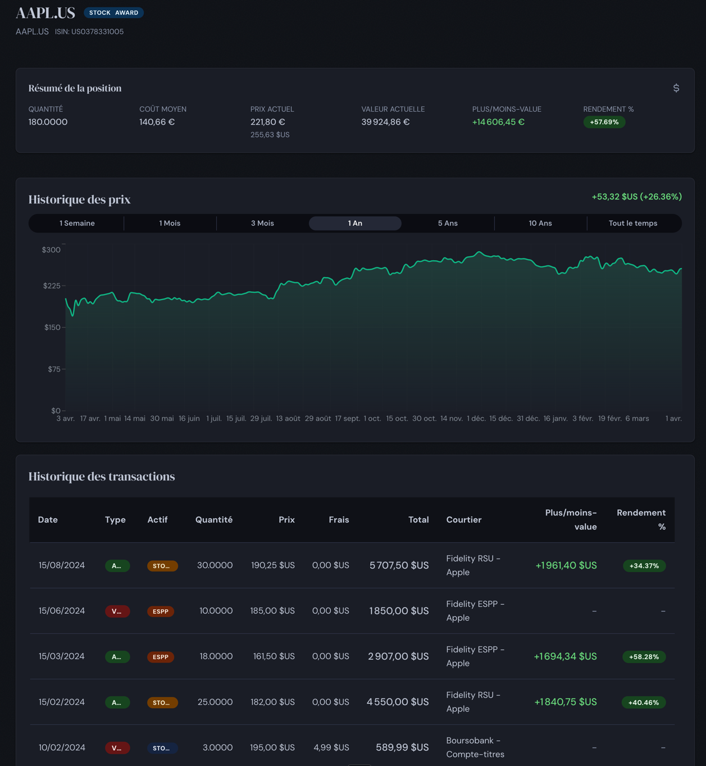Click the STOCK AWARD badge near title
This screenshot has width=706, height=766.
click(x=113, y=12)
